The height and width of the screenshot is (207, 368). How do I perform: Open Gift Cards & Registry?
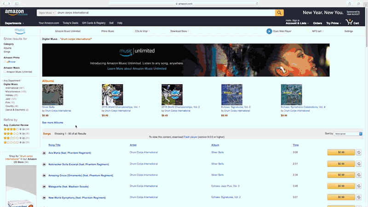[94, 23]
